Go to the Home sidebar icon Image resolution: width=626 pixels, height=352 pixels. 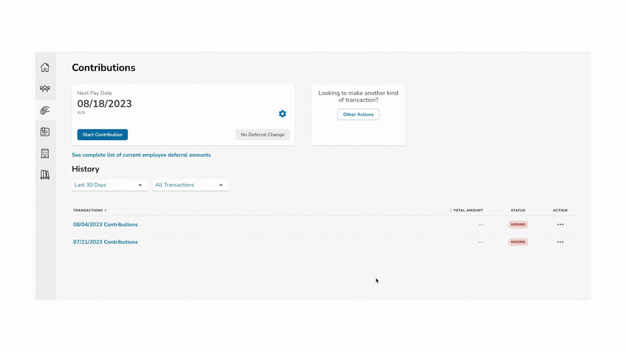click(x=45, y=67)
